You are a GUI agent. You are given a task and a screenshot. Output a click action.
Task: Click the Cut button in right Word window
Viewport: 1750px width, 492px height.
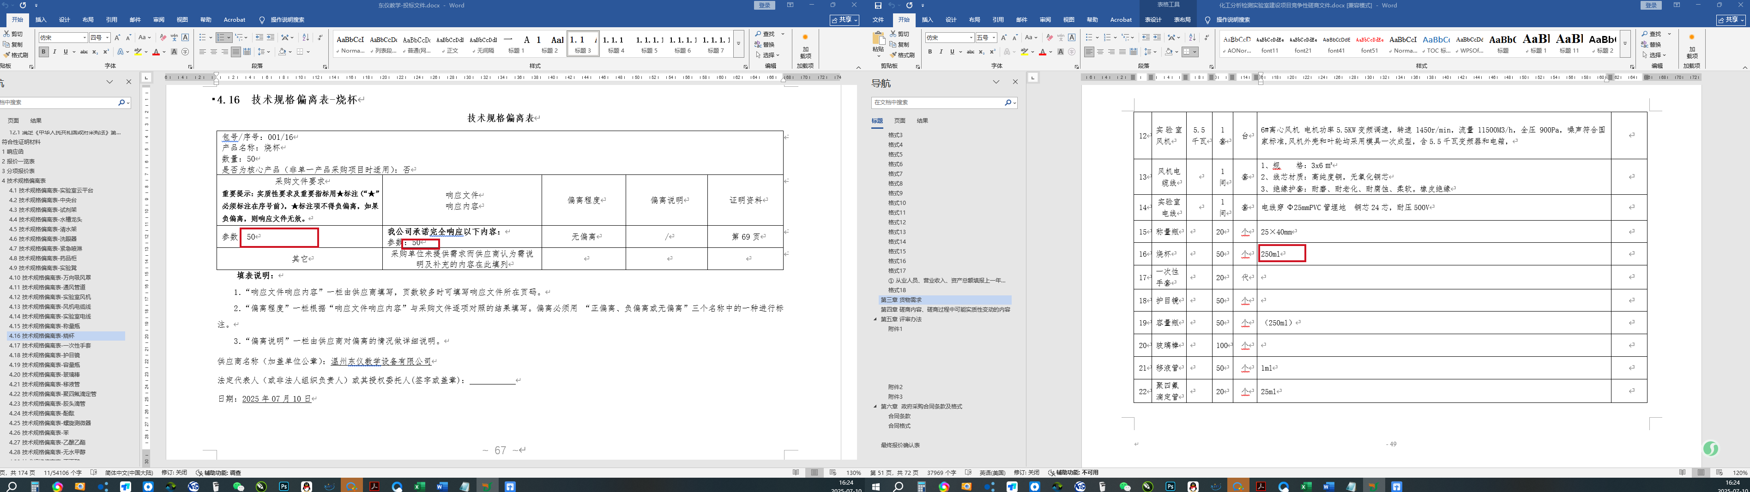pos(899,34)
